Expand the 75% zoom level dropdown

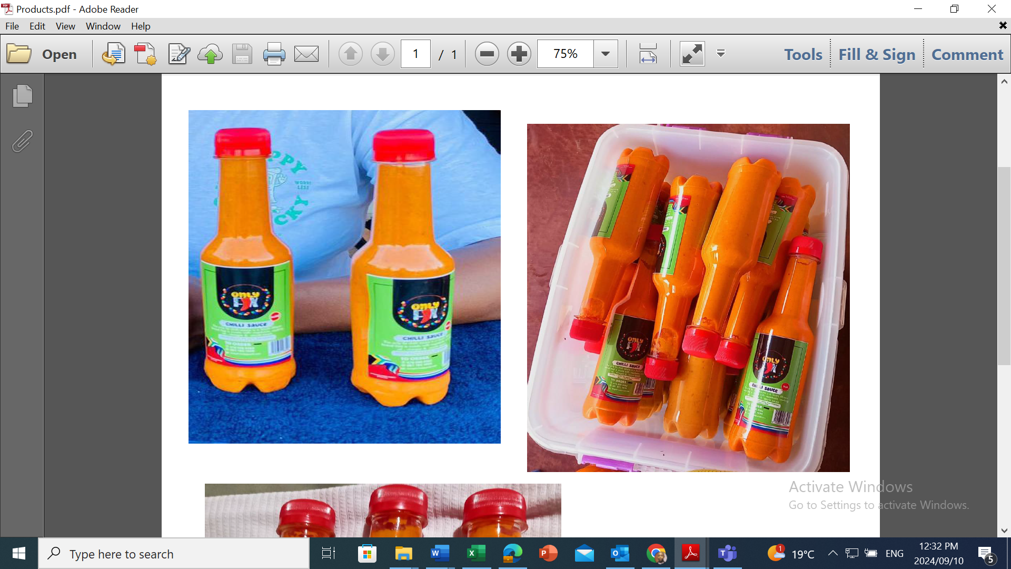coord(606,54)
